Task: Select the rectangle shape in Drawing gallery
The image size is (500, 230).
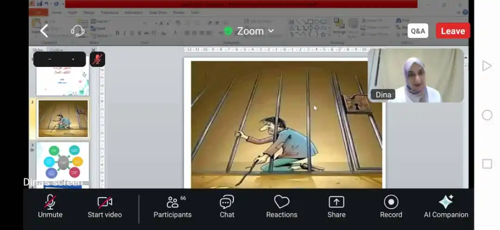Action: 310,22
